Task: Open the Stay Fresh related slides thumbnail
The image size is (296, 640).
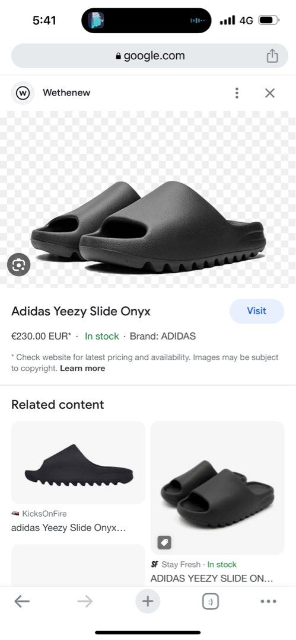Action: pyautogui.click(x=218, y=488)
